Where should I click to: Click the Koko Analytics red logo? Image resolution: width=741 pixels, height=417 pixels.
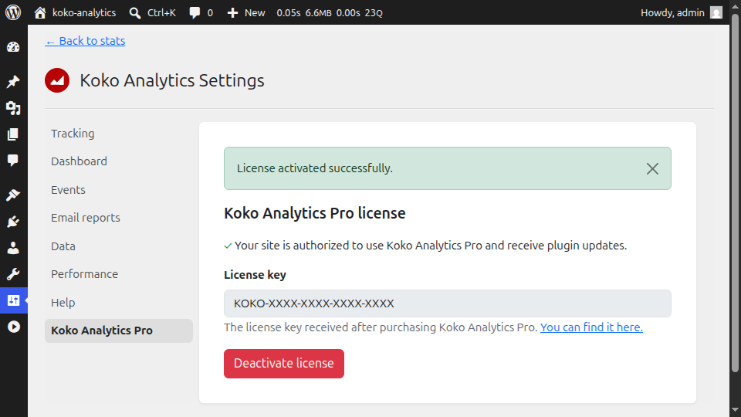point(57,80)
